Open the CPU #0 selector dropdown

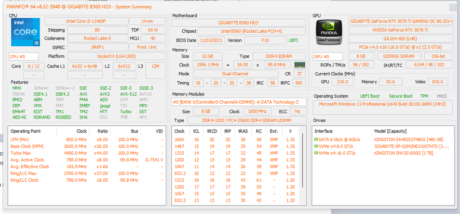(x=24, y=56)
